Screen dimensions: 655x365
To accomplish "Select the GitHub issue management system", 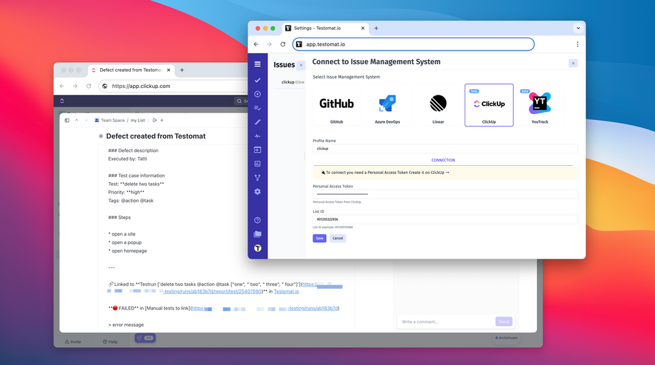I will tap(336, 105).
